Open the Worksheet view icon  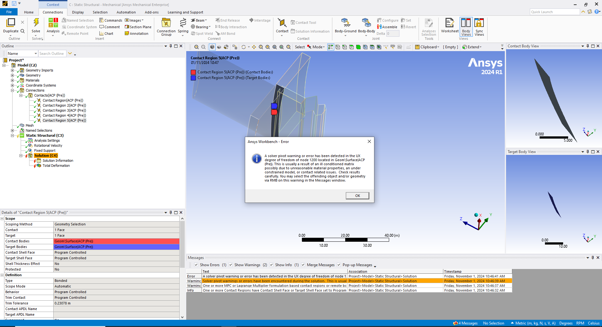pyautogui.click(x=450, y=23)
